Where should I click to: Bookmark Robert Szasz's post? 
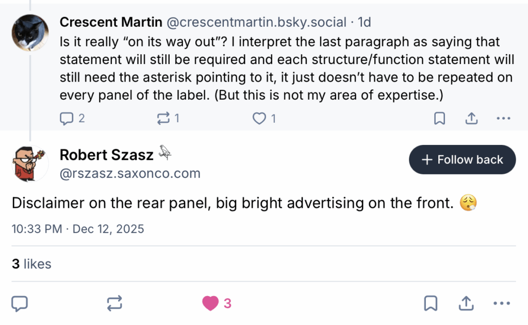[431, 303]
